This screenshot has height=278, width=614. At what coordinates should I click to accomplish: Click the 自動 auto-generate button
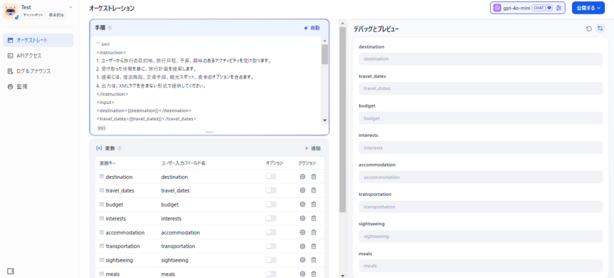[x=311, y=28]
